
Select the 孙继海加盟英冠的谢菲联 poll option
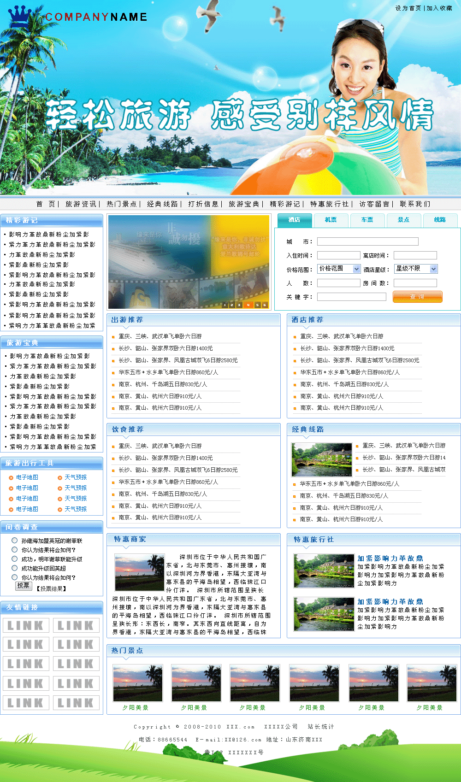coord(15,541)
